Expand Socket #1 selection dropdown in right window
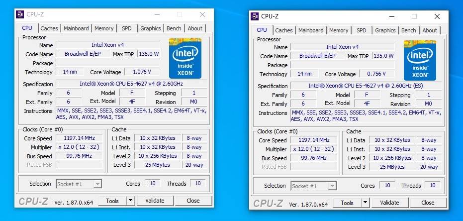 tap(332, 186)
